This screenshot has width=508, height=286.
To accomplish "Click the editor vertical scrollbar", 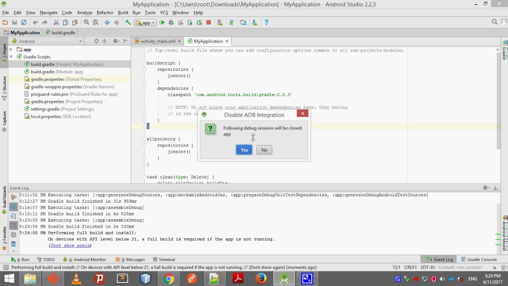I will click(498, 101).
